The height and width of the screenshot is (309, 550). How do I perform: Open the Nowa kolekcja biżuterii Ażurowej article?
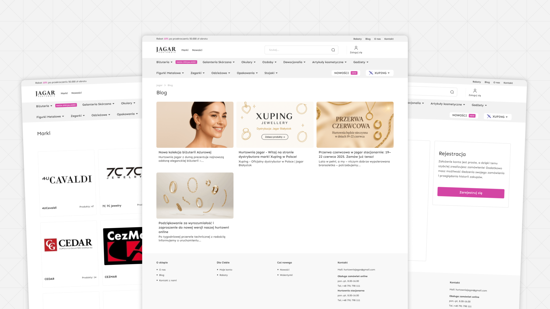[x=185, y=152]
